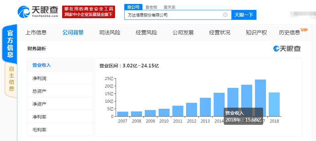316x141 pixels.
Task: Click the 2013 revenue bar in the chart
Action: pyautogui.click(x=205, y=107)
